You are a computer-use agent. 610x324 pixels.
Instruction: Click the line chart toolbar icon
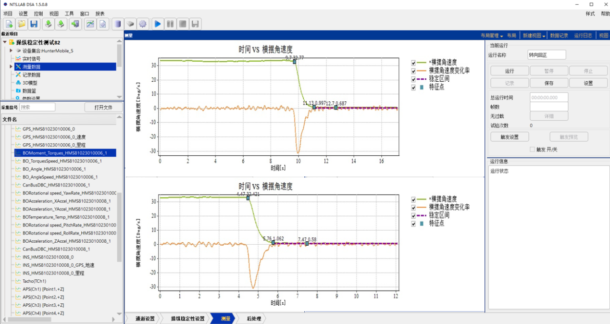pos(90,24)
